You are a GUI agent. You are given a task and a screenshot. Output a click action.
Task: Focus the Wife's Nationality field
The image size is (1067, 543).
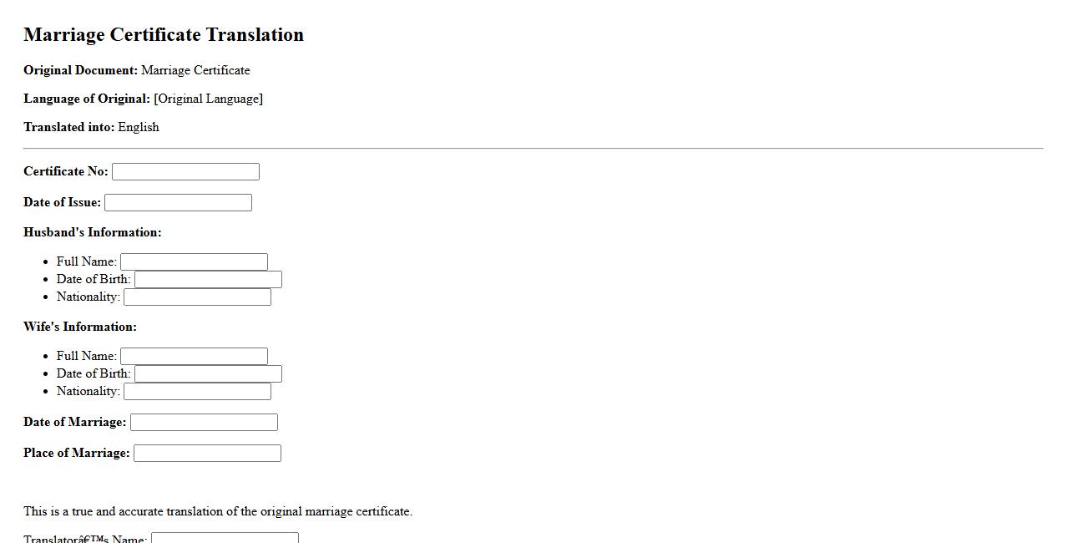[x=197, y=391]
